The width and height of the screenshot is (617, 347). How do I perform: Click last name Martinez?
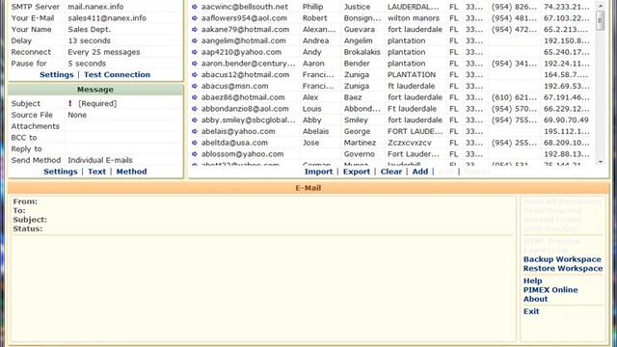[360, 143]
